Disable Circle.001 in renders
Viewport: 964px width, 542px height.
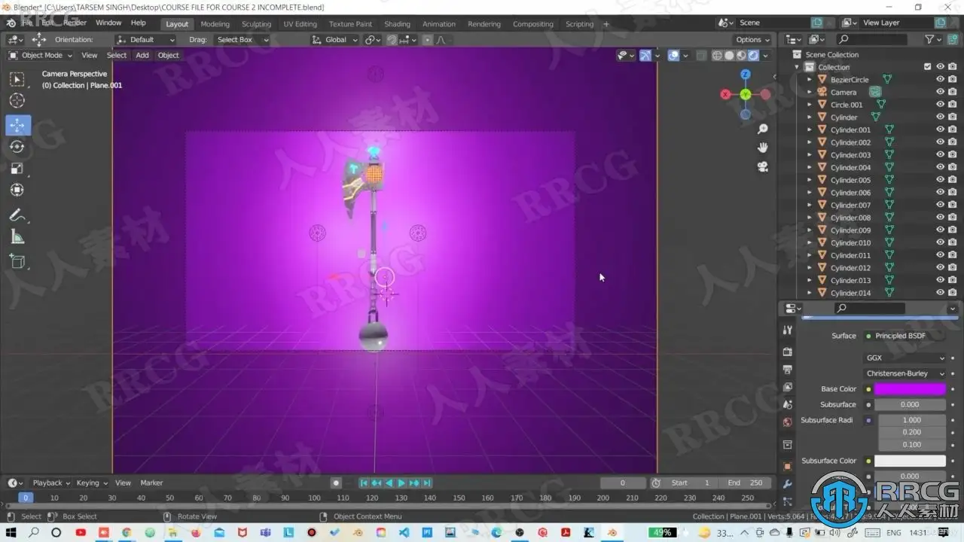click(952, 105)
